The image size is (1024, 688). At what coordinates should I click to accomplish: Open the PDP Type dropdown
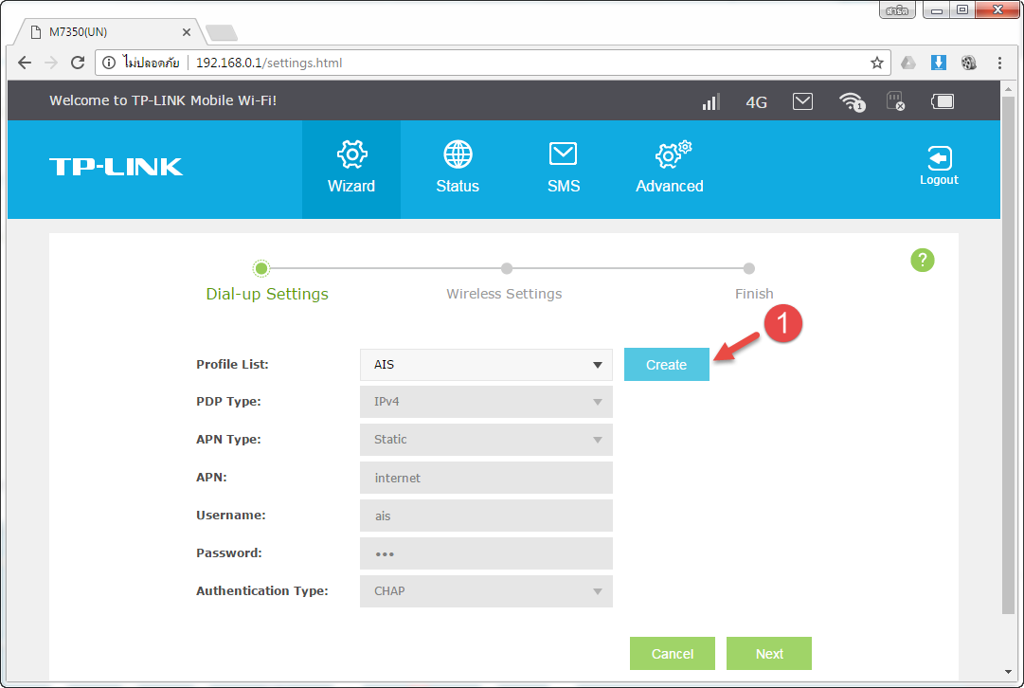point(486,402)
